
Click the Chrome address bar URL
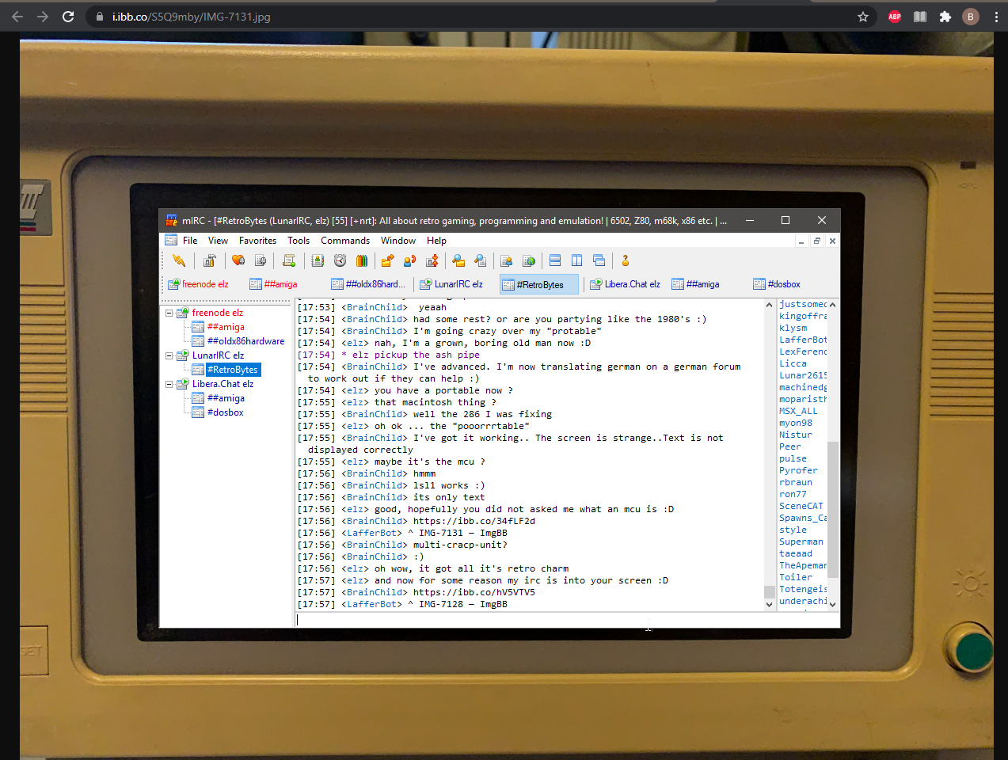[x=191, y=17]
